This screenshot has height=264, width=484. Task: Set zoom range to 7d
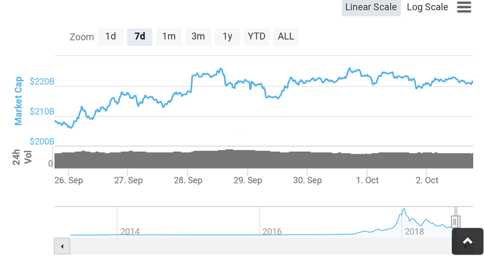140,37
